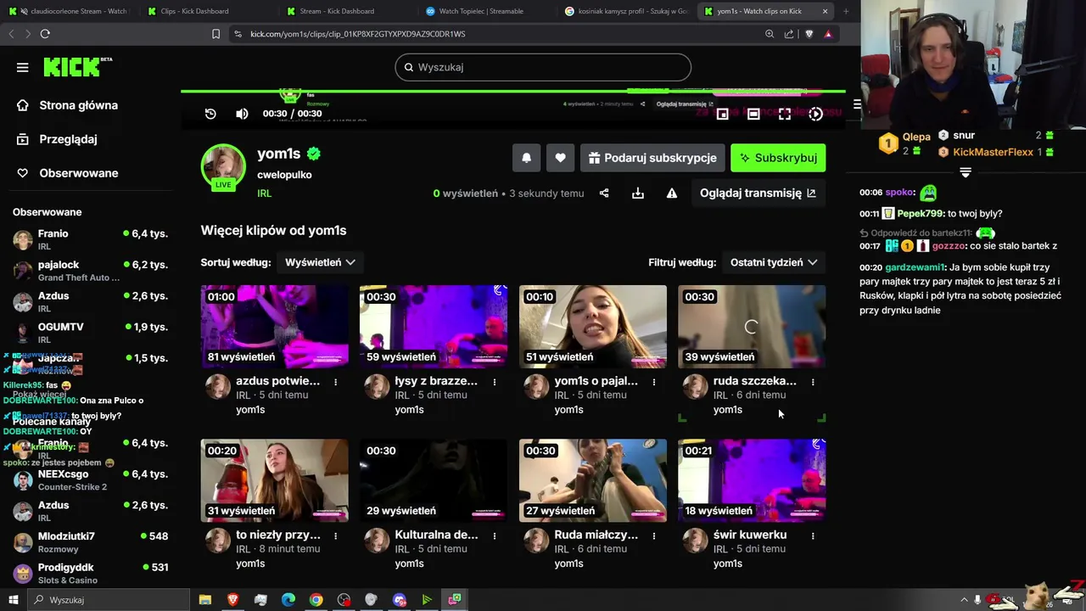Click the KICK logo

77,67
